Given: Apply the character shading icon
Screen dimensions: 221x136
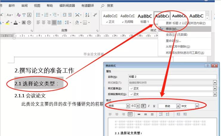Looking at the screenshot, I should (24, 23).
